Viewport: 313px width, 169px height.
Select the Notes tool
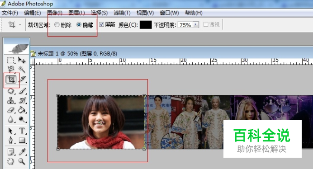(10, 152)
